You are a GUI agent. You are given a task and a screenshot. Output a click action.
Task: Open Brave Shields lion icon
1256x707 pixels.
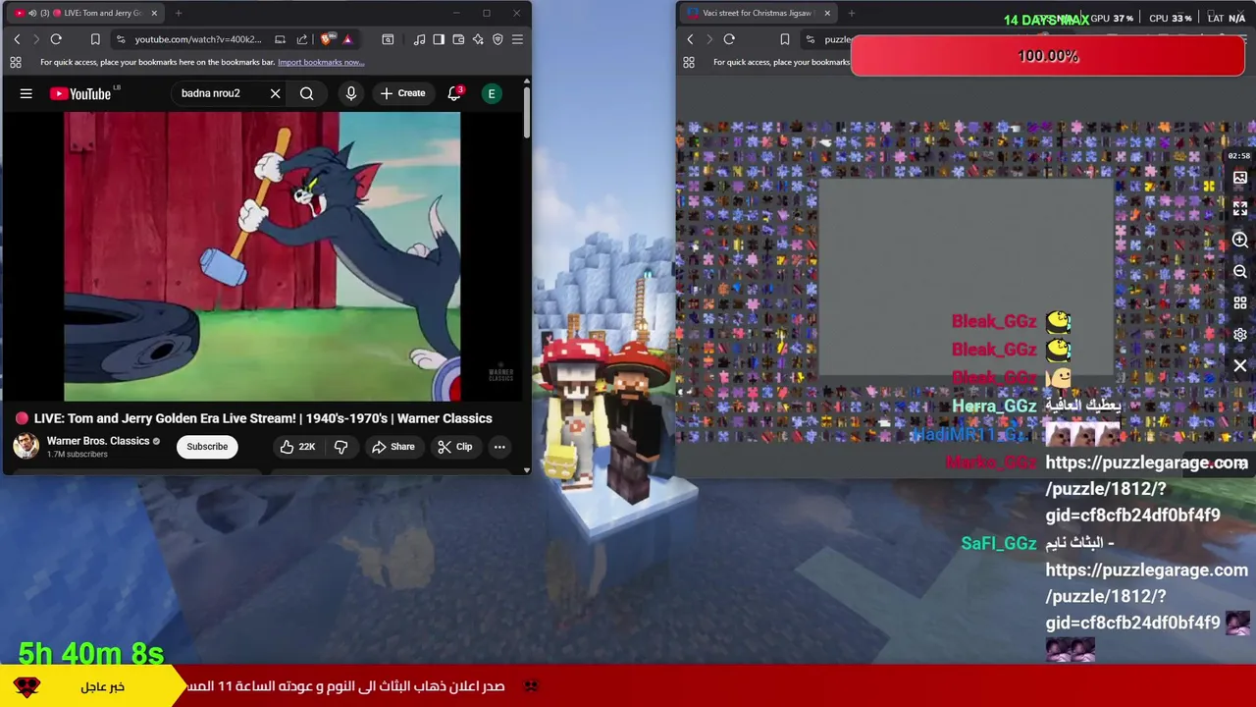click(x=327, y=39)
